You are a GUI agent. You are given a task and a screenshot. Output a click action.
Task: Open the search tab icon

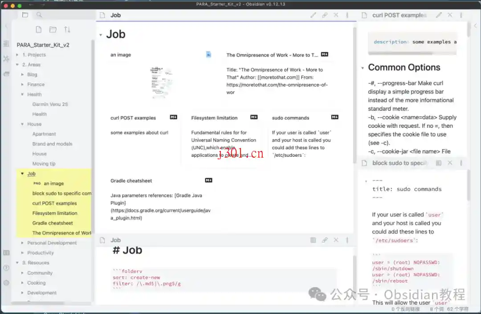pyautogui.click(x=39, y=15)
